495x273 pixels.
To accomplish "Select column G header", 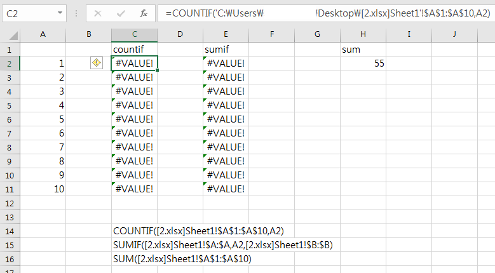I will click(317, 34).
